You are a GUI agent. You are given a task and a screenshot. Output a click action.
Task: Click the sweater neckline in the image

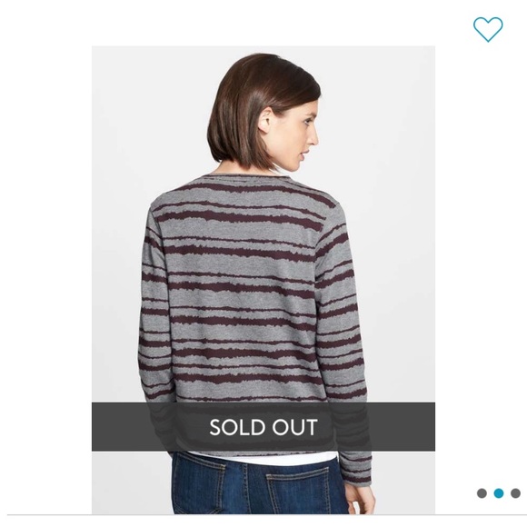coord(245,177)
